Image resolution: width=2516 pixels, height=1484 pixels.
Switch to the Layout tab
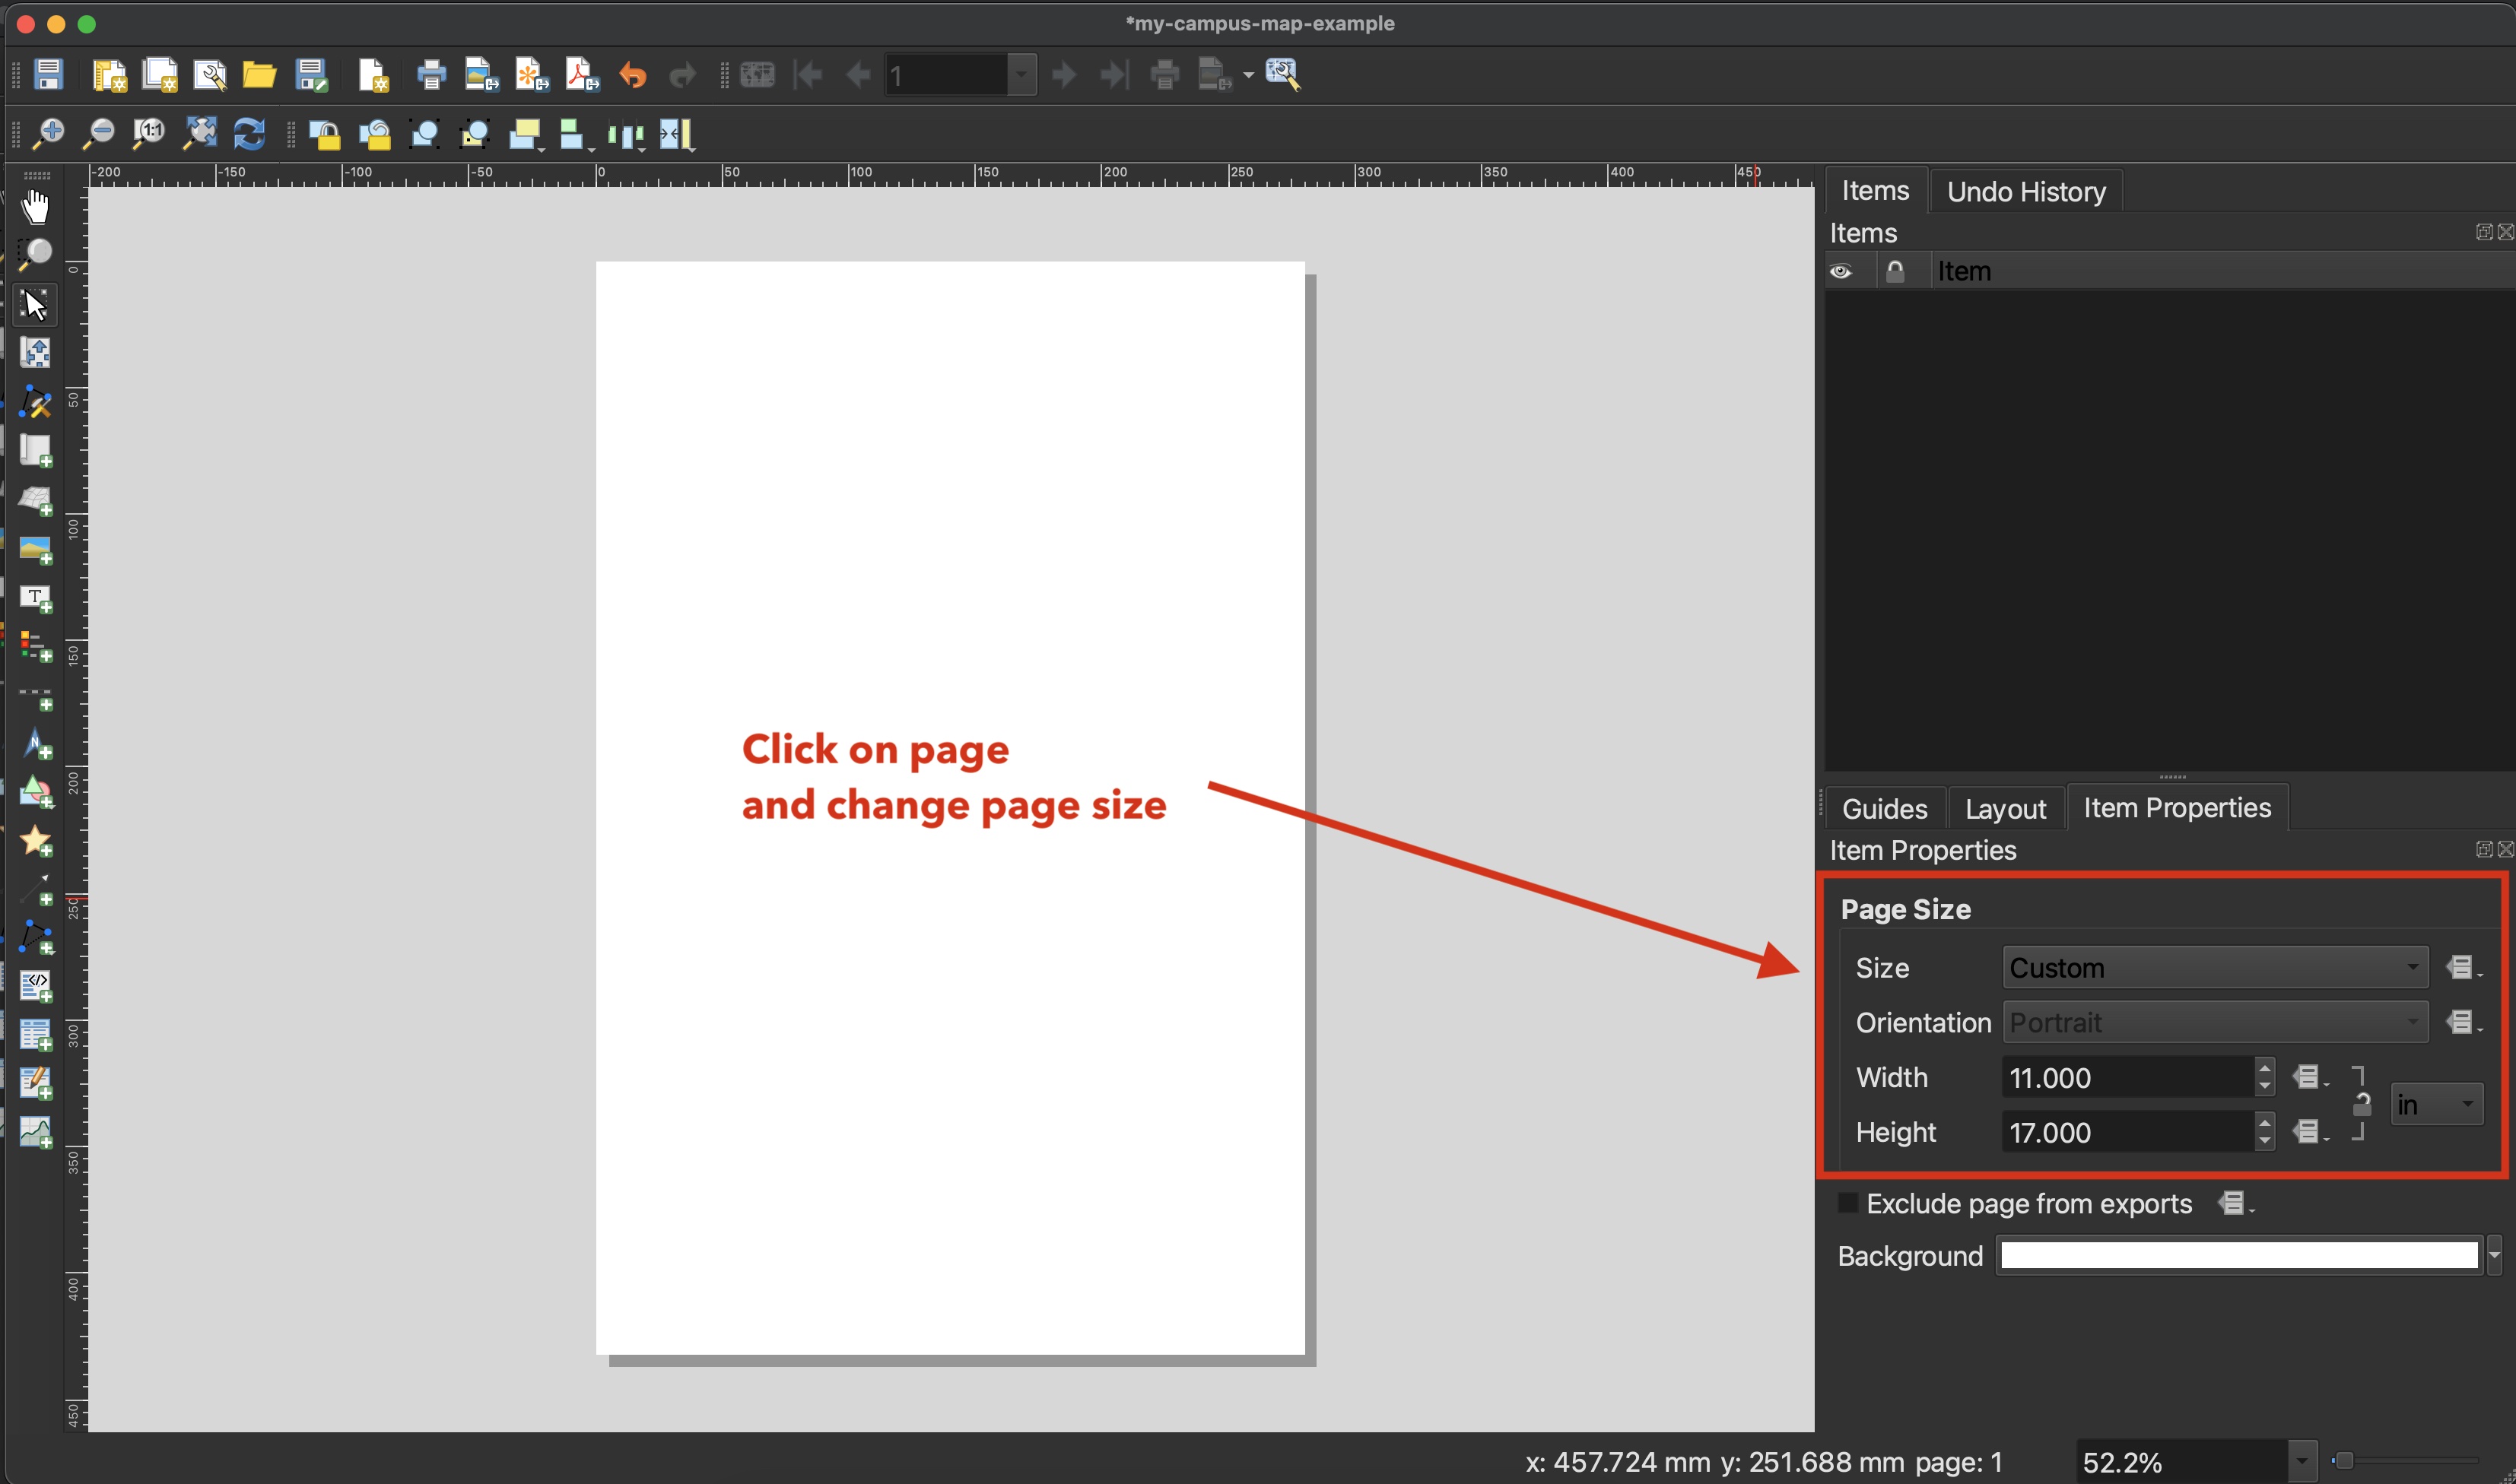coord(2006,808)
